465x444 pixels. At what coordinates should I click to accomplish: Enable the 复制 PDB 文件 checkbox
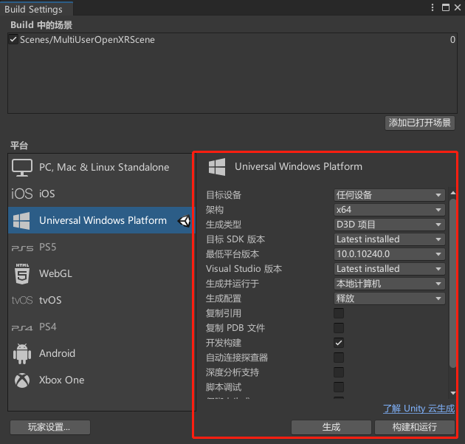coord(339,328)
